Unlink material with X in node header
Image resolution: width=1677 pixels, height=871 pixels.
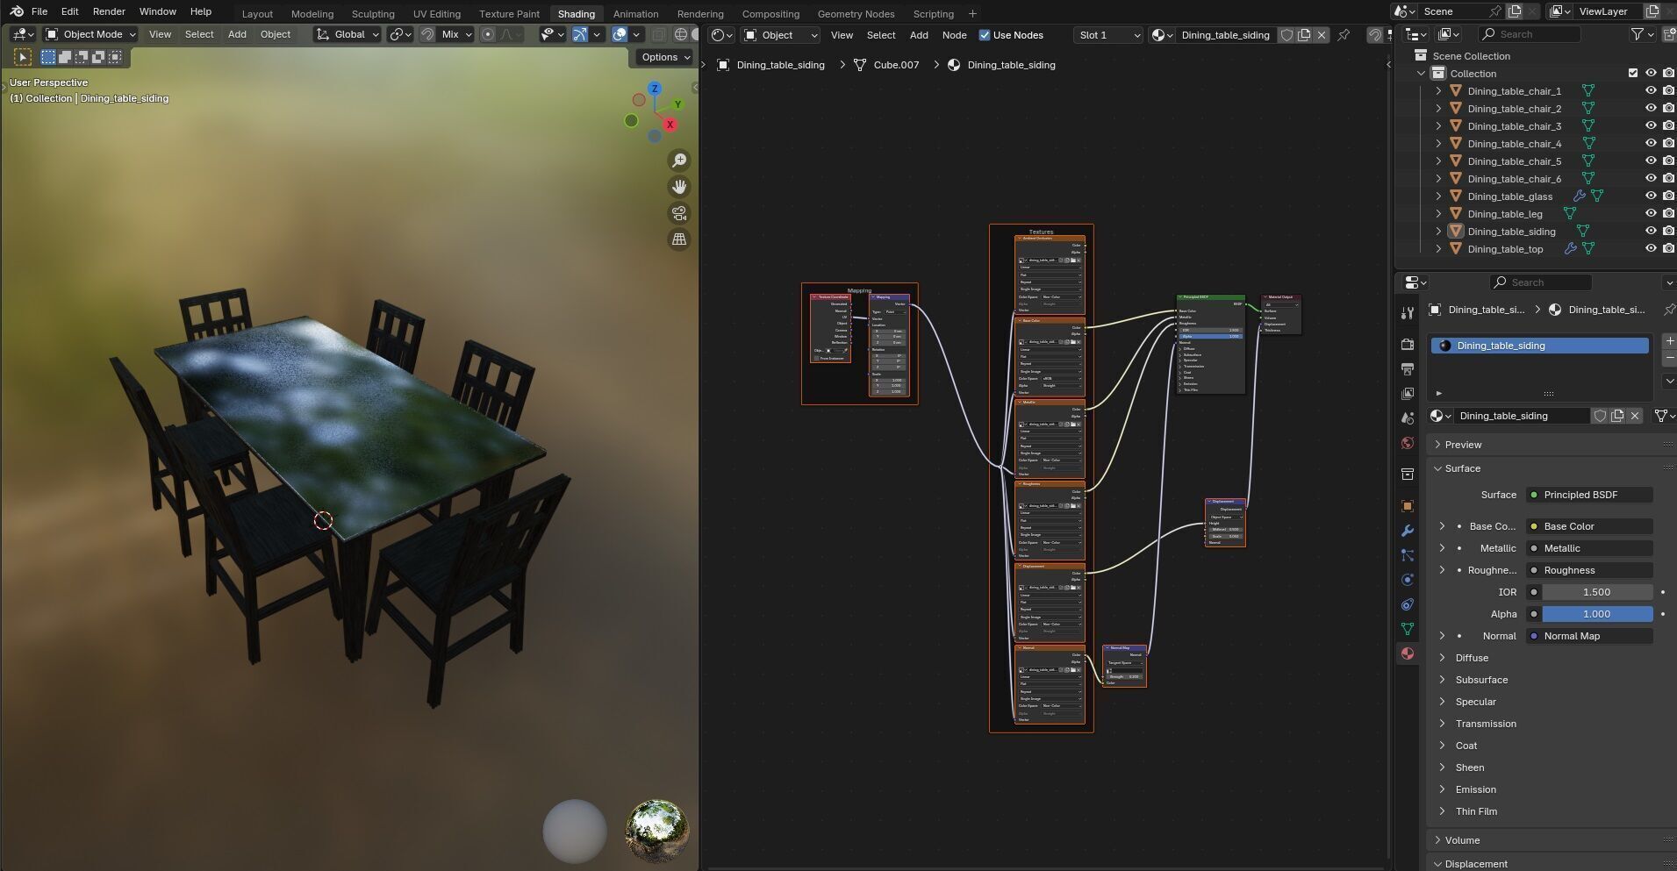(x=1322, y=35)
